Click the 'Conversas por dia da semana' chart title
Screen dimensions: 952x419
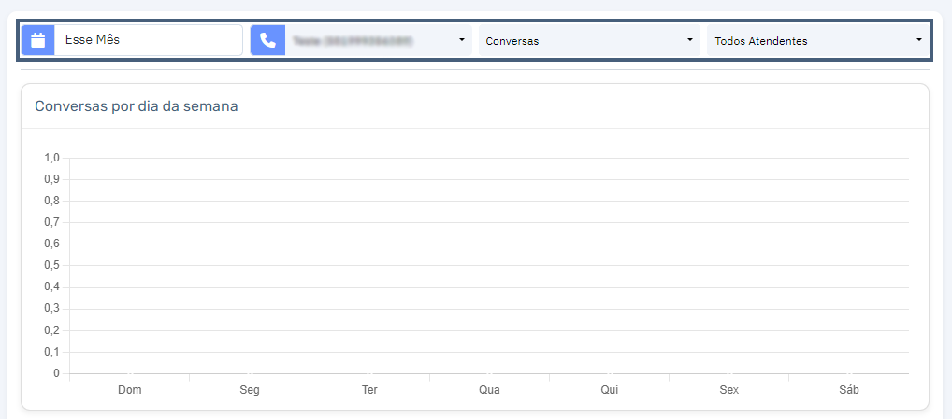[136, 106]
